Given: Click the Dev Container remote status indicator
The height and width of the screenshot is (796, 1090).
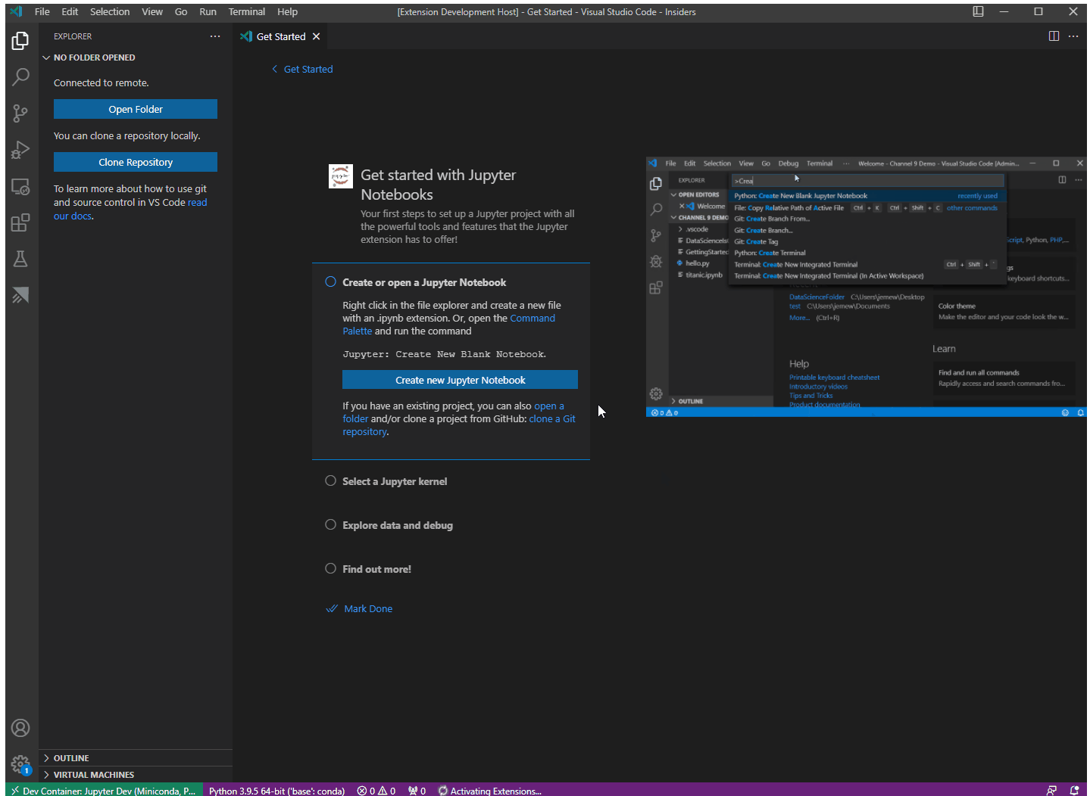Looking at the screenshot, I should (x=104, y=791).
